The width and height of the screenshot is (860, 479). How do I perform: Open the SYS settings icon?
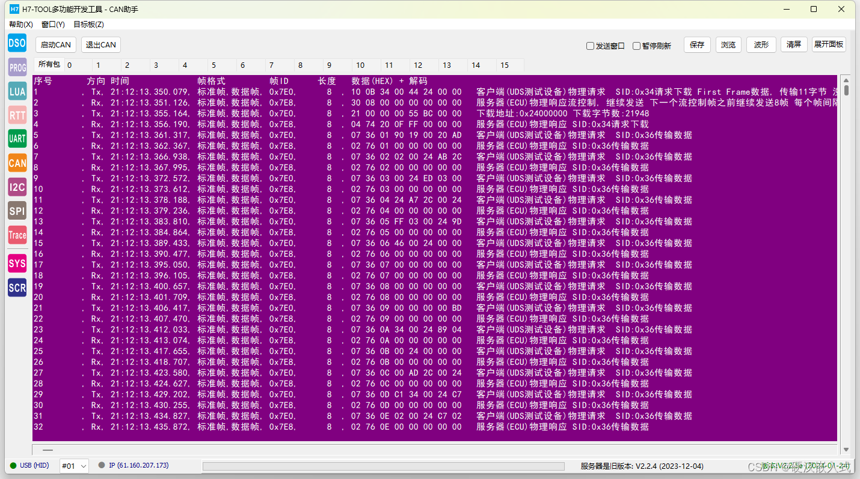click(x=17, y=264)
